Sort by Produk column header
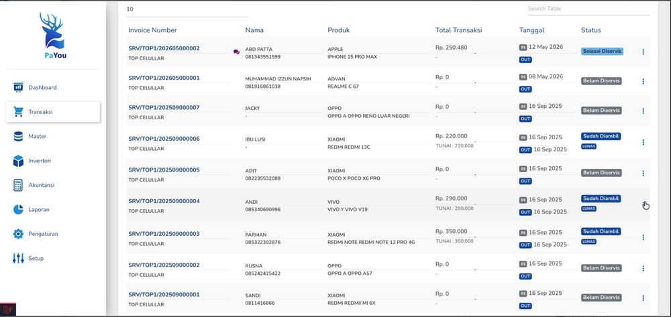The height and width of the screenshot is (317, 671). [x=338, y=30]
